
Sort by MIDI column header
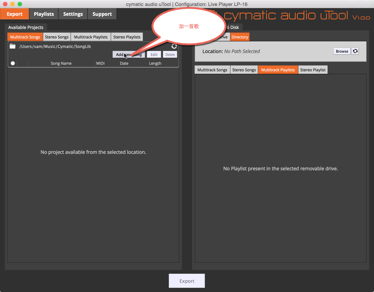coord(100,63)
